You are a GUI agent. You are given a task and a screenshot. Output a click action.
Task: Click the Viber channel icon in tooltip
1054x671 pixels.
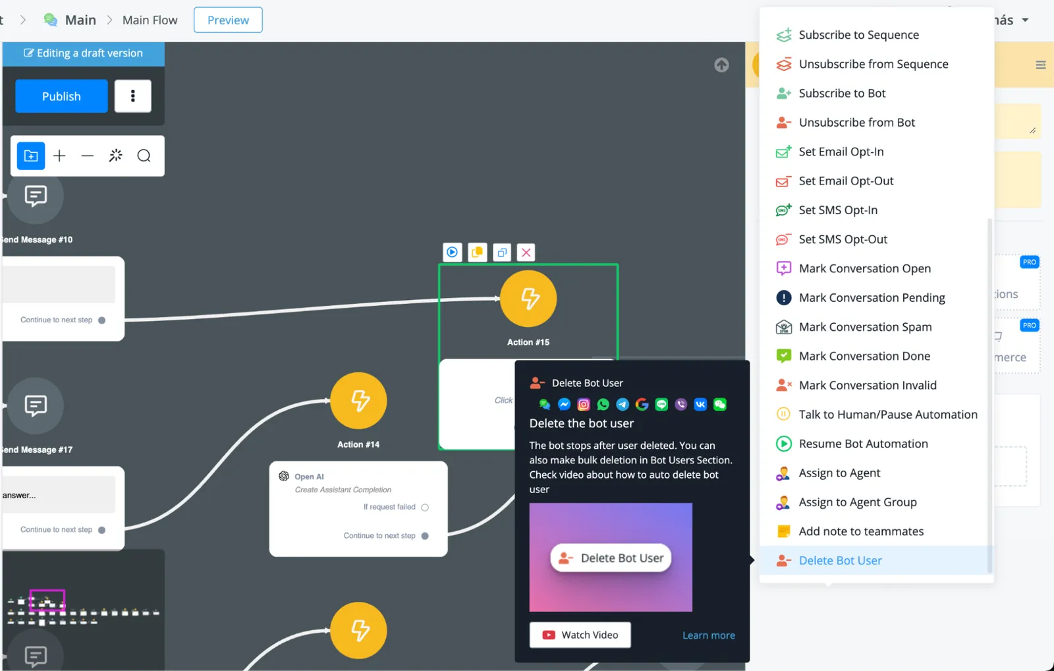(681, 404)
